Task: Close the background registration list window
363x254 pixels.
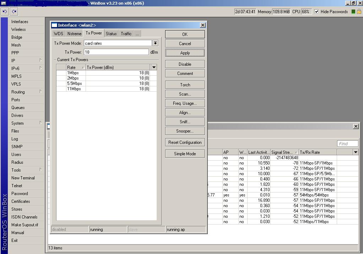Action: [x=356, y=126]
